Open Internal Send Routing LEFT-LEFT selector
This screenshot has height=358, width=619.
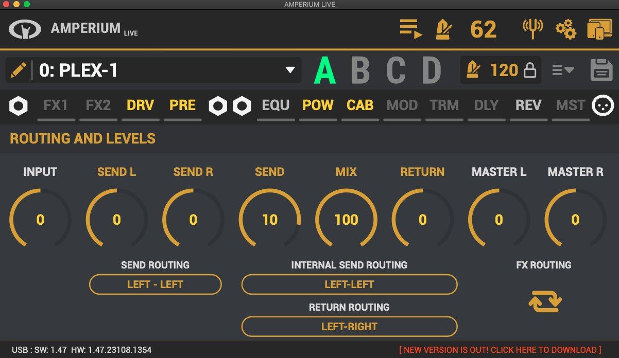pos(349,284)
